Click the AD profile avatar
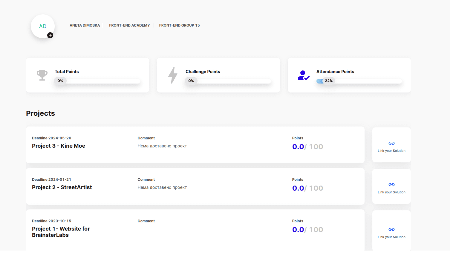 click(42, 26)
